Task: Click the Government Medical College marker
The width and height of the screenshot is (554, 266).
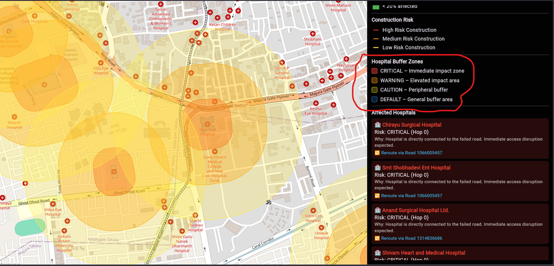Action: pos(215,151)
